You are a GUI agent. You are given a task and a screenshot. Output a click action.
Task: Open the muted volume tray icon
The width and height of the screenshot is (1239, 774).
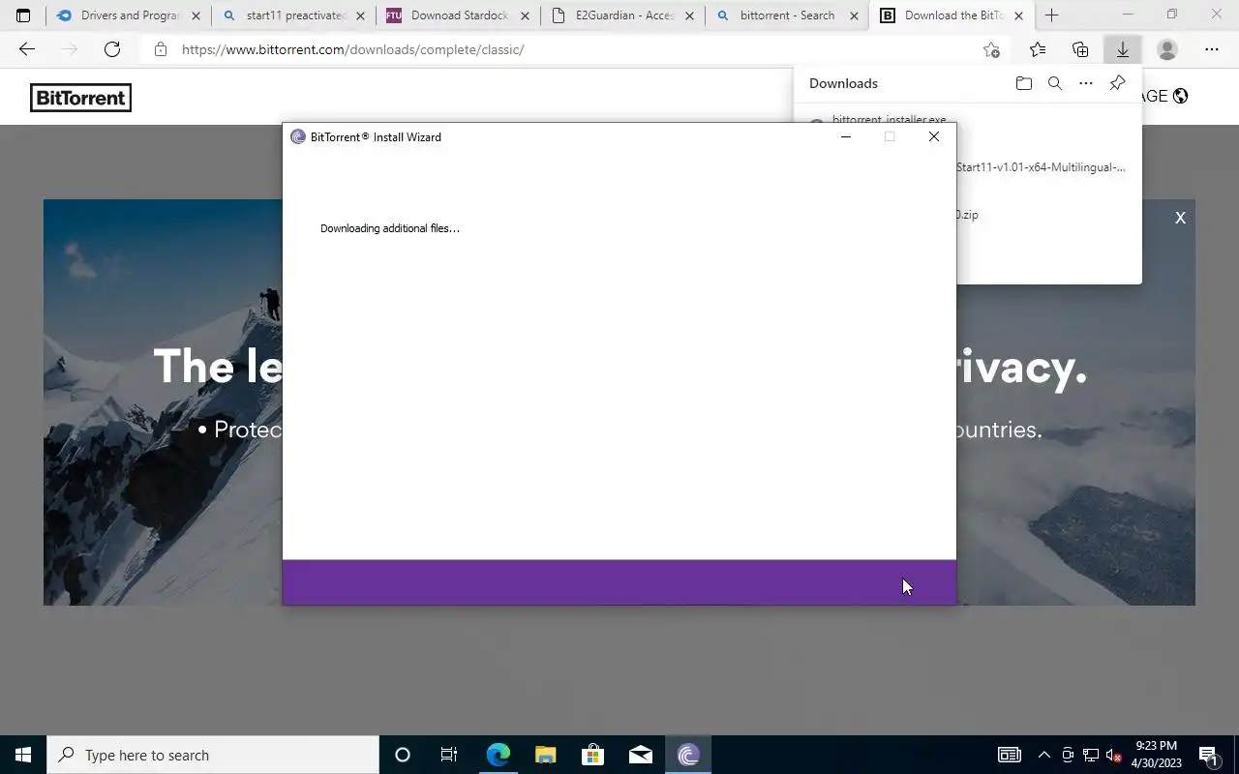click(1113, 755)
